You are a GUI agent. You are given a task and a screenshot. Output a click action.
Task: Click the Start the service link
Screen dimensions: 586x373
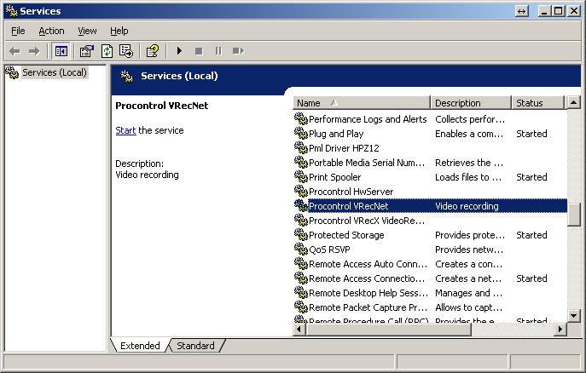click(x=125, y=130)
